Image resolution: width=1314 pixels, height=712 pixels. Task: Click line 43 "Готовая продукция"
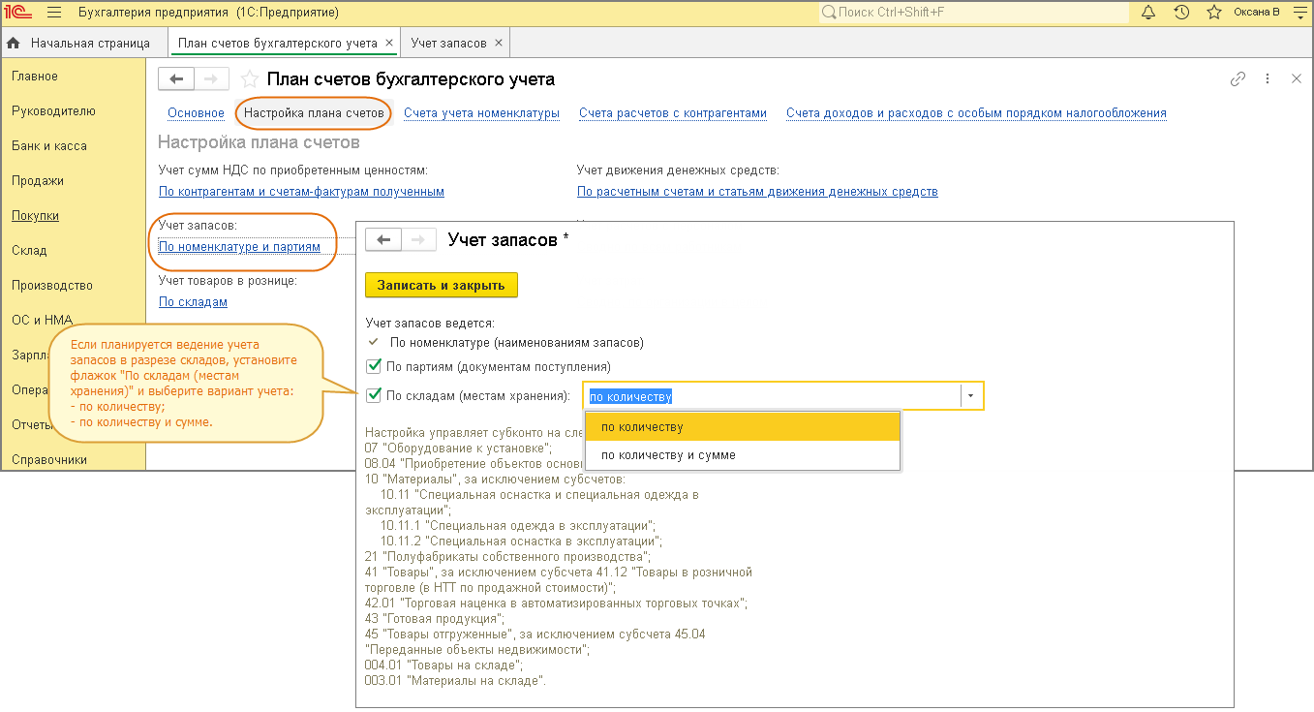click(x=435, y=618)
